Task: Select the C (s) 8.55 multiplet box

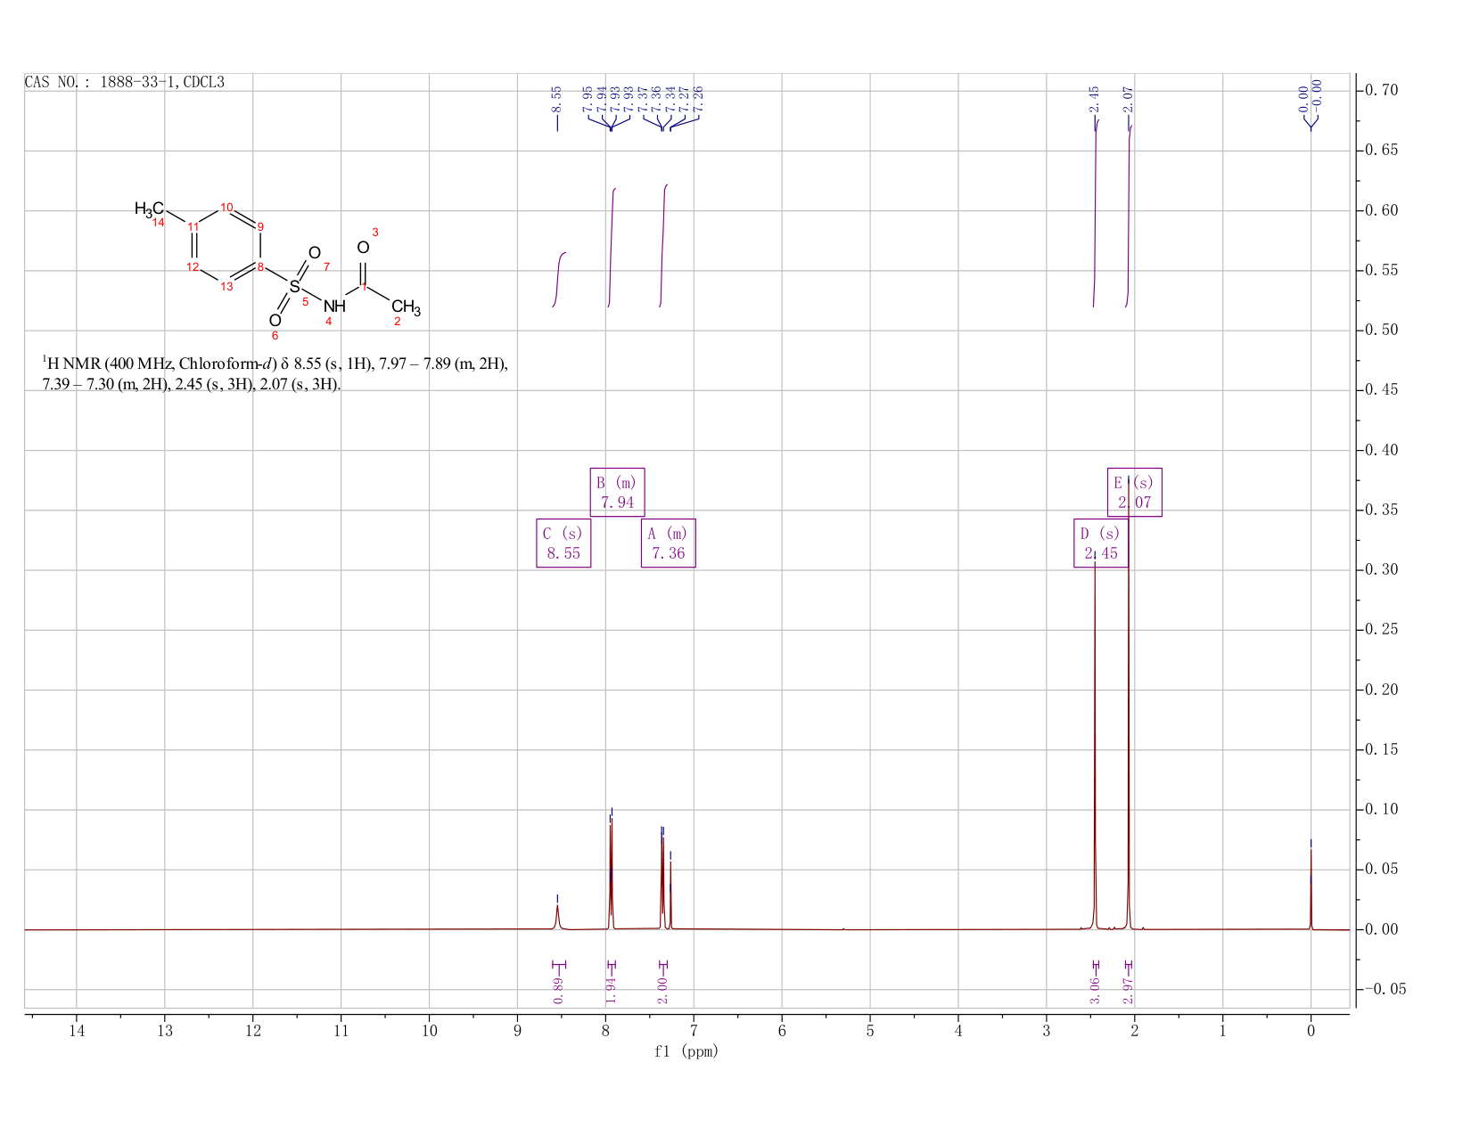Action: (563, 543)
